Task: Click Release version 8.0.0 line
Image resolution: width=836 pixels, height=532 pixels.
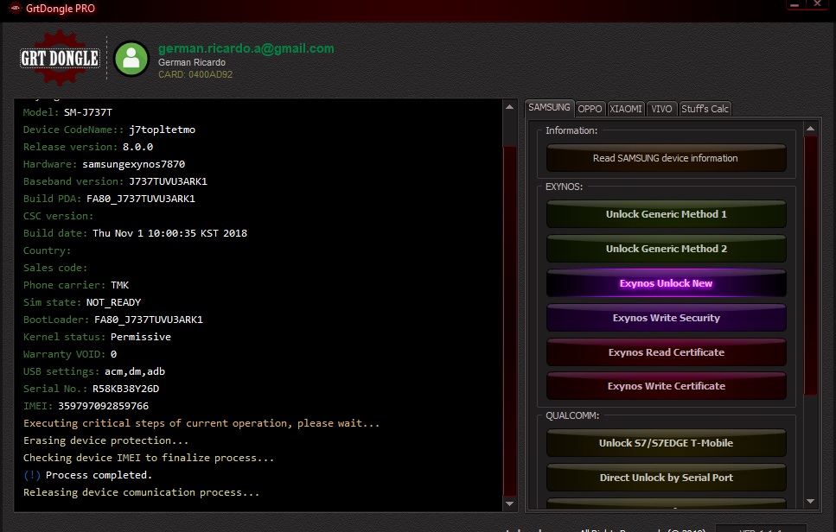Action: [88, 147]
